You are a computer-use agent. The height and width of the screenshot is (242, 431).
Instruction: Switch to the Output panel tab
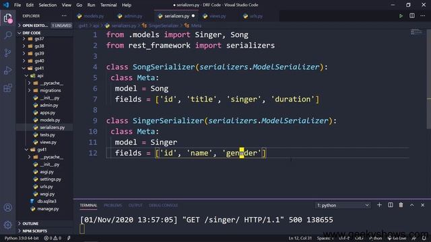(135, 205)
